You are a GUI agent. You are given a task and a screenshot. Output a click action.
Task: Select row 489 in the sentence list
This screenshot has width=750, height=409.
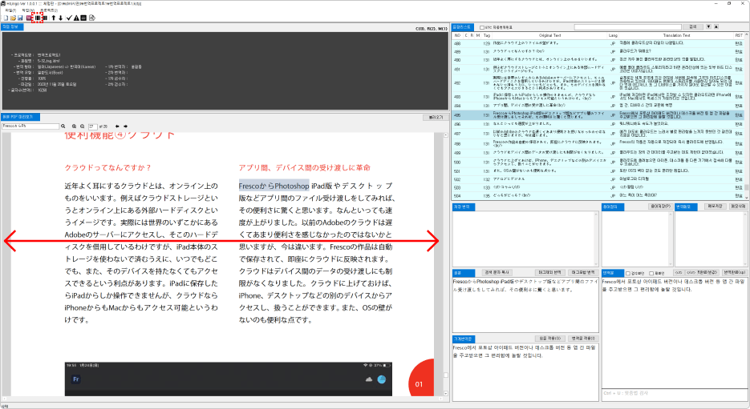[x=598, y=51]
